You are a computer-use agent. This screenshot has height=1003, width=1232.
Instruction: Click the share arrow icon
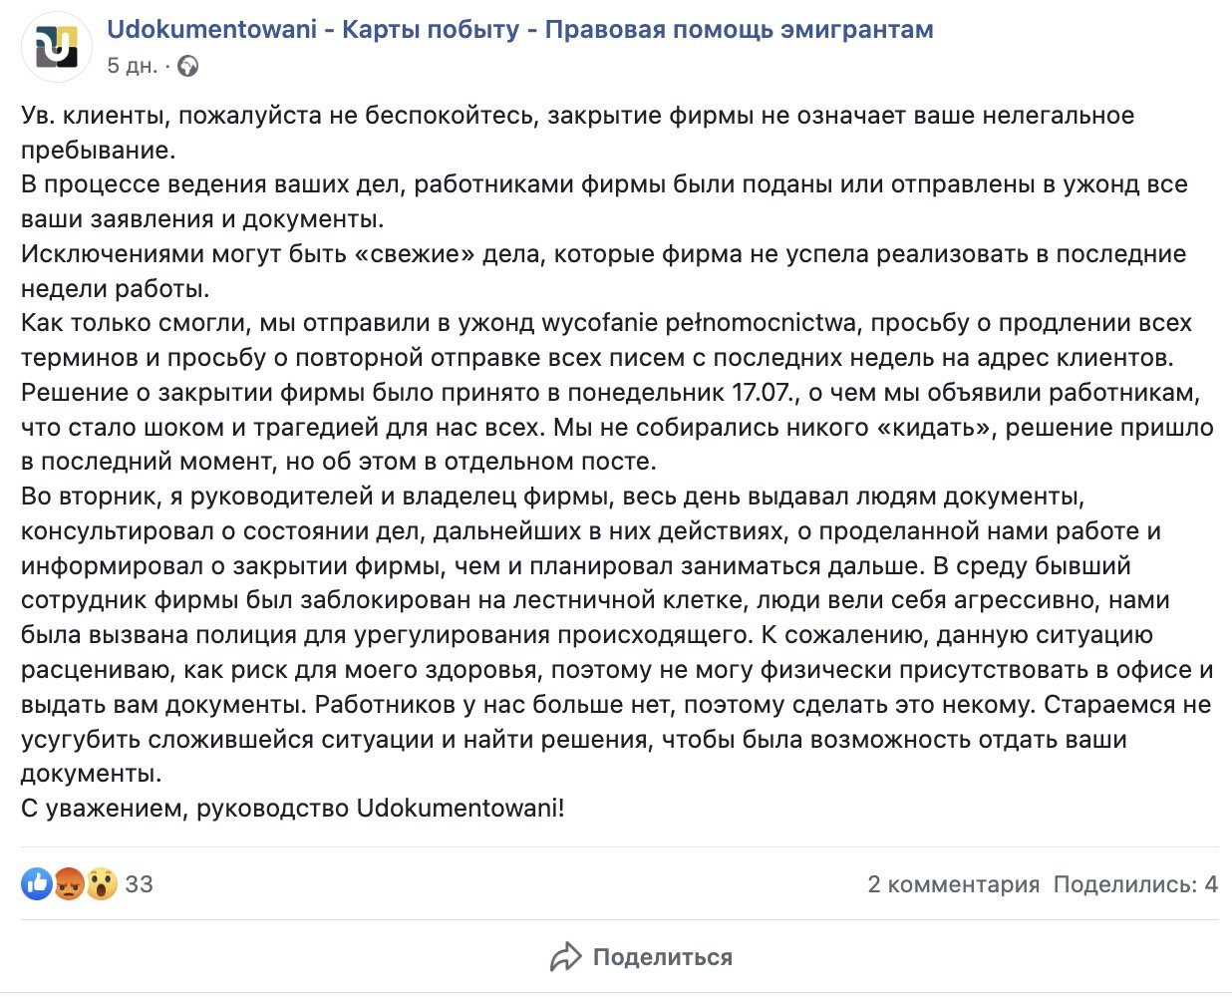click(x=565, y=957)
